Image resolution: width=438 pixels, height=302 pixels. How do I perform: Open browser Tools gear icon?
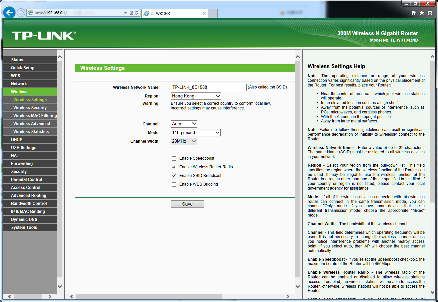430,13
